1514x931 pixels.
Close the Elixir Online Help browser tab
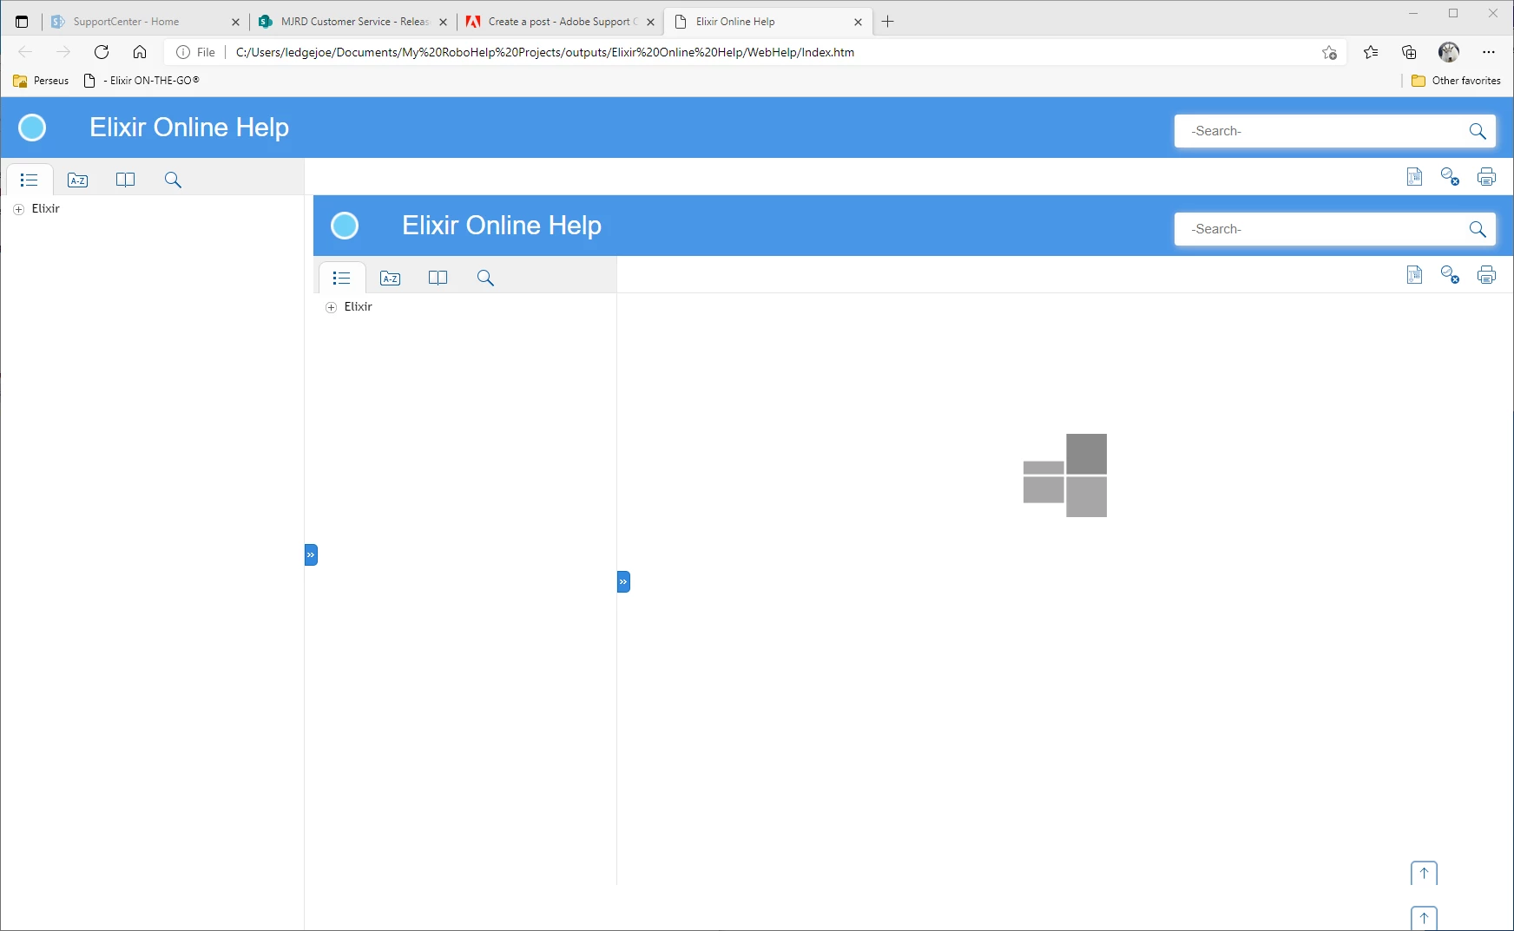coord(858,22)
